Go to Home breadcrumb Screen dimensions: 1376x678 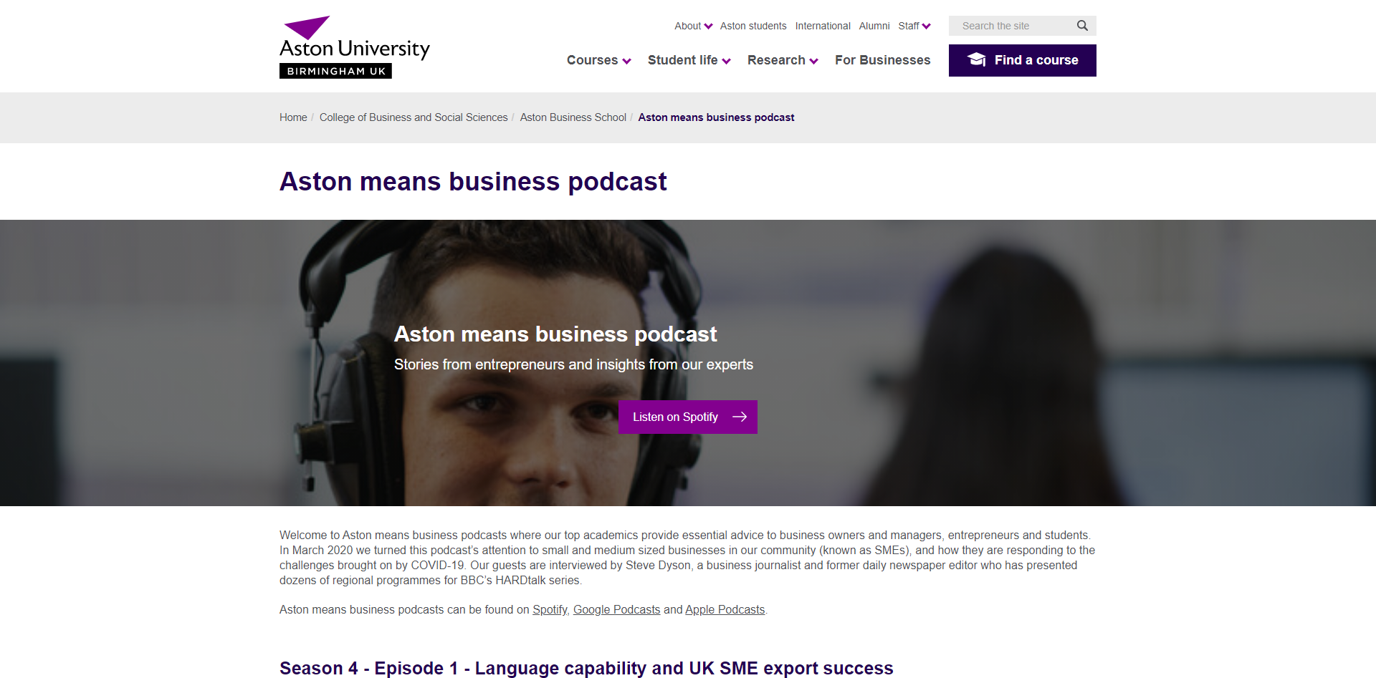point(293,117)
